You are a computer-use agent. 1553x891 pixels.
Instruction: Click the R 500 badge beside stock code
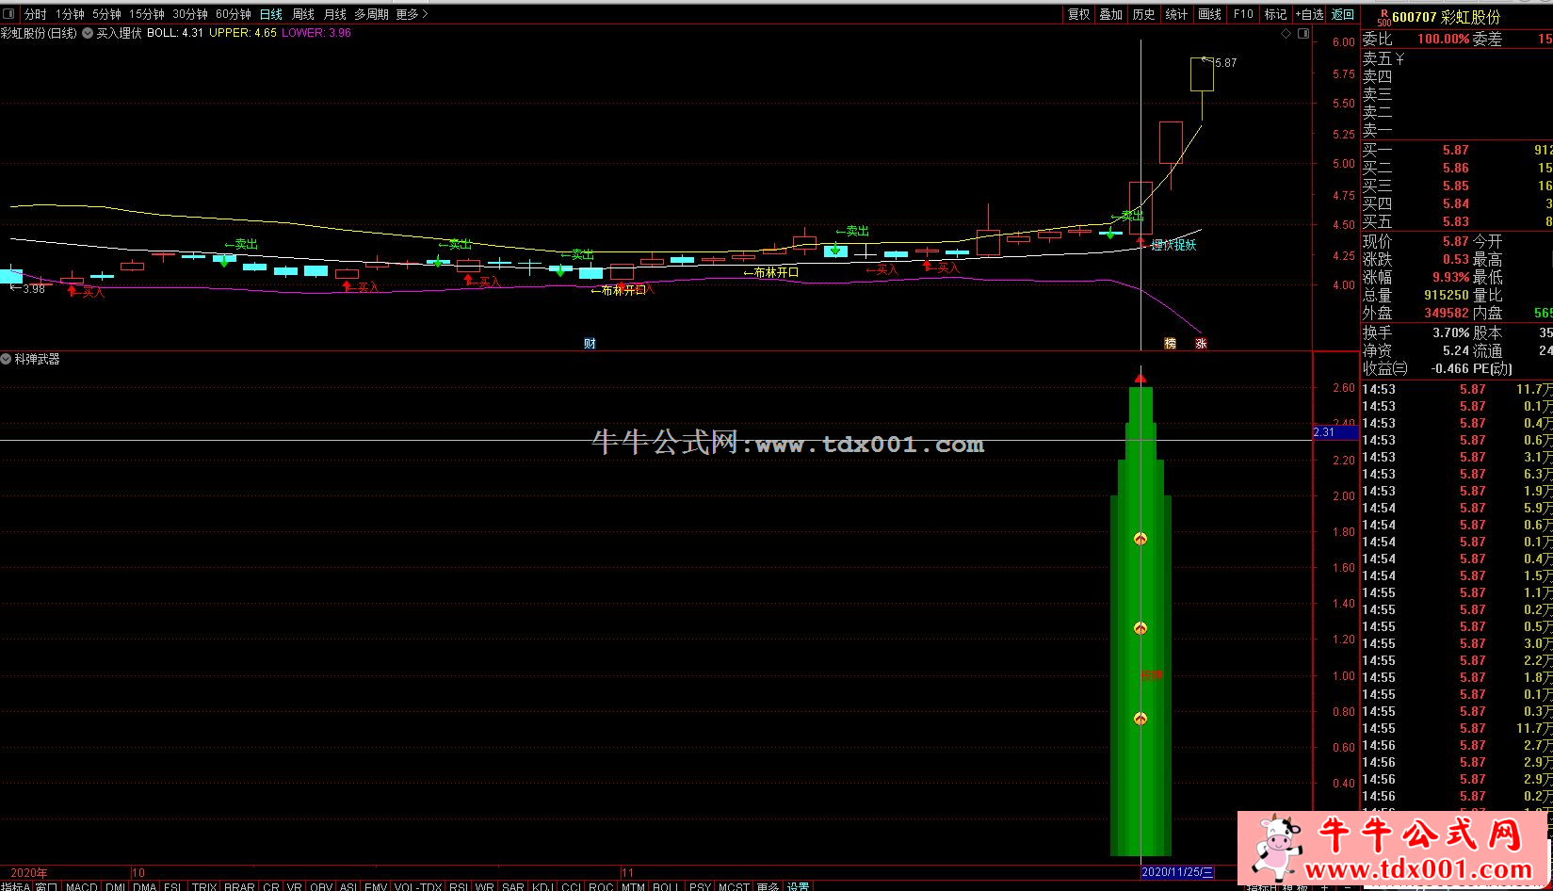point(1383,17)
